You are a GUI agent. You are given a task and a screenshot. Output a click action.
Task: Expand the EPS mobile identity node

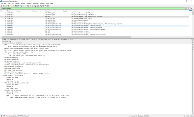pyautogui.click(x=3, y=57)
